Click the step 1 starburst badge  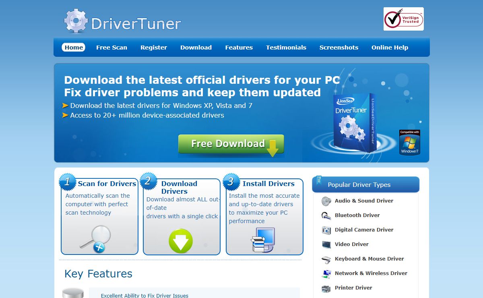(67, 182)
